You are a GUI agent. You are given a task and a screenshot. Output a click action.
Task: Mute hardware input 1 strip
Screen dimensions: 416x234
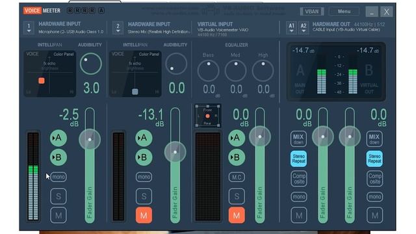pos(58,215)
